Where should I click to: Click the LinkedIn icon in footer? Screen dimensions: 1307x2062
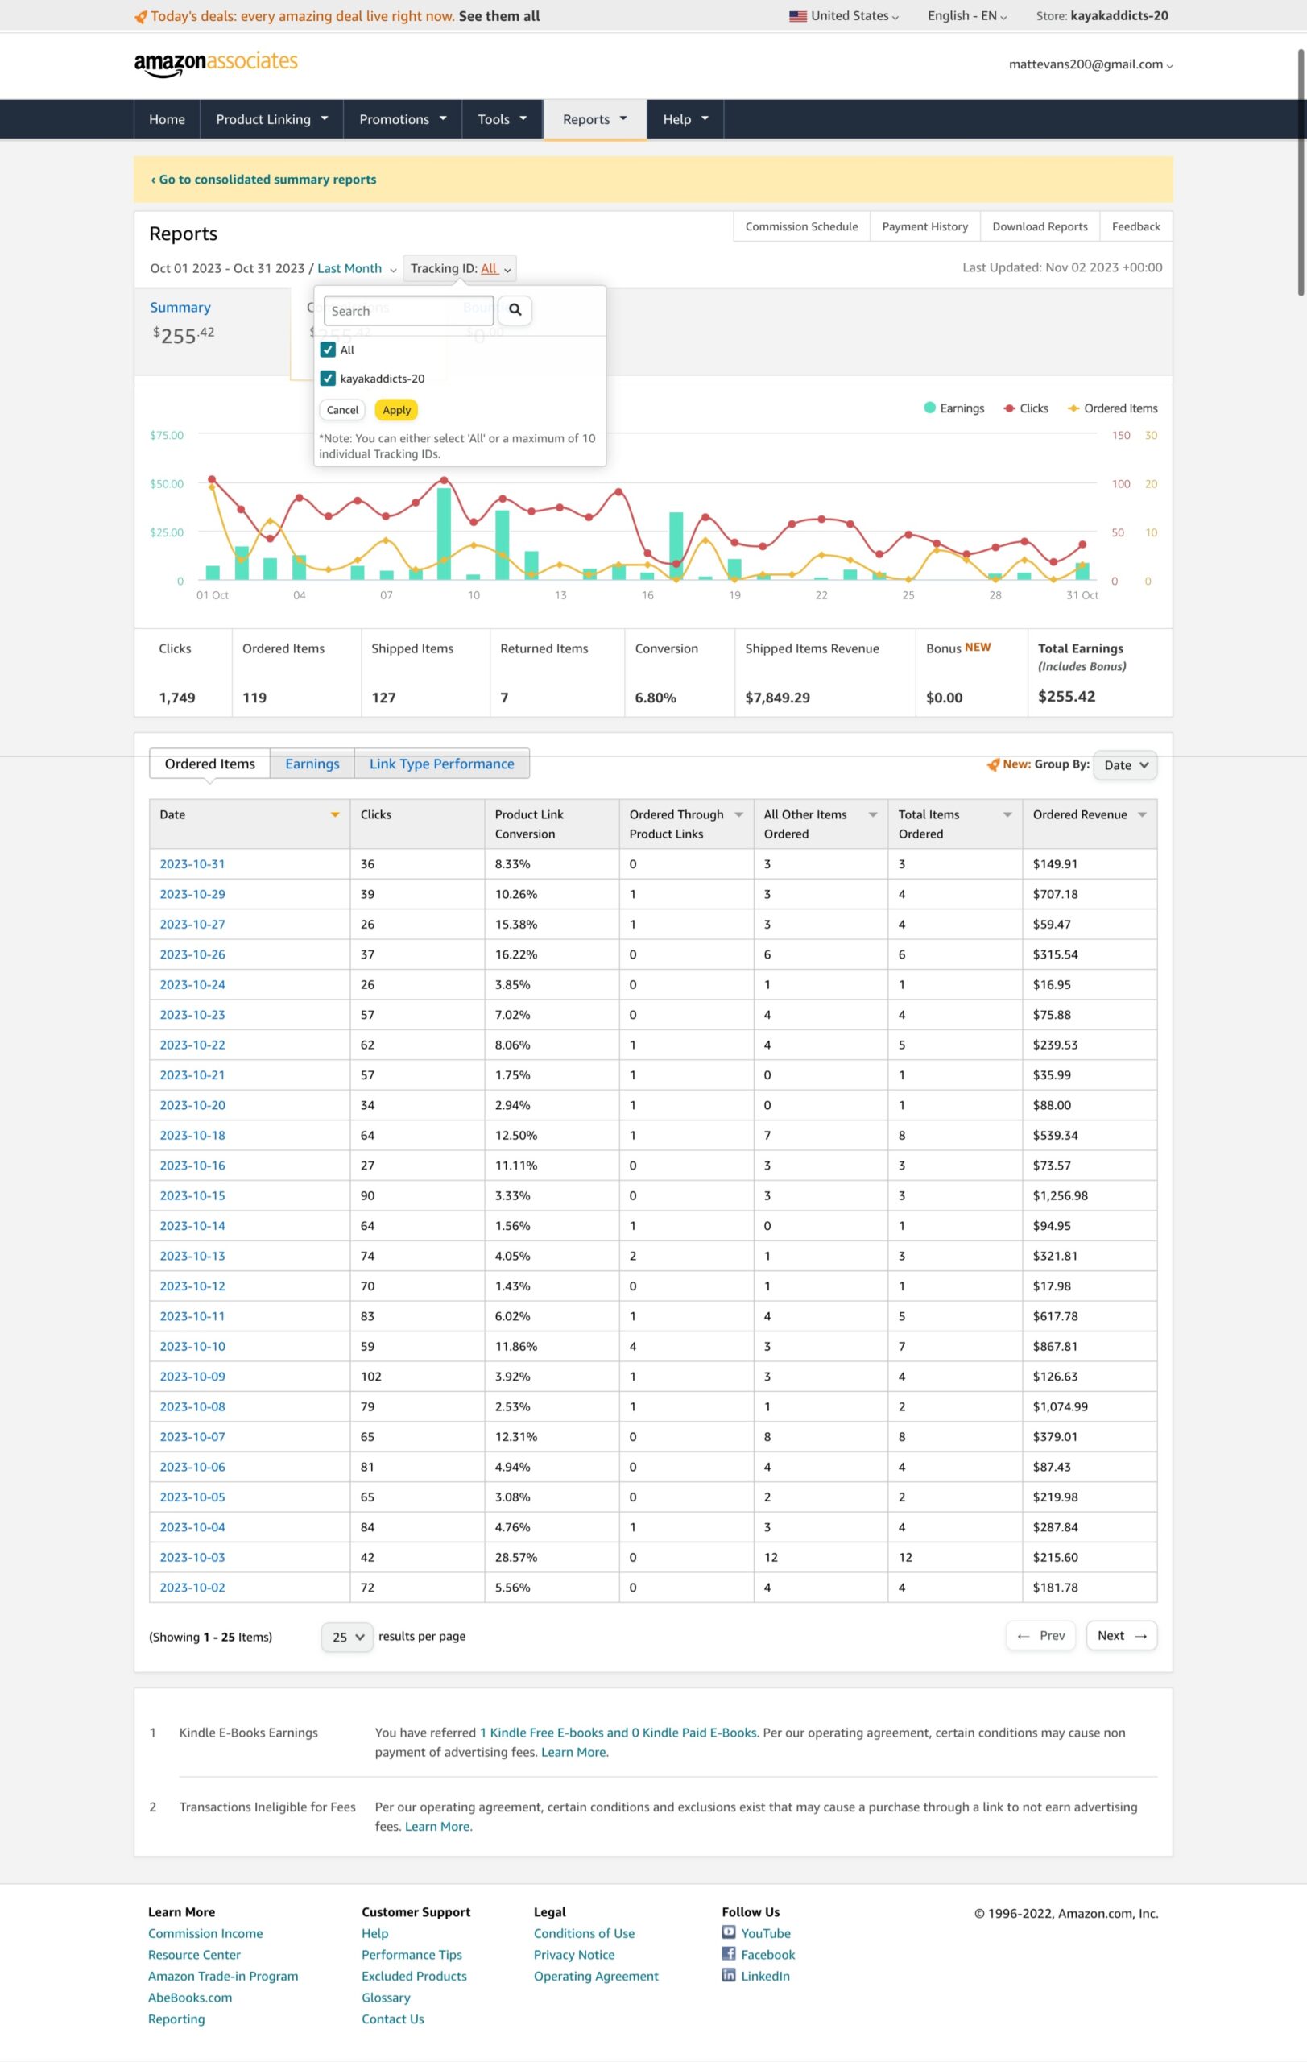tap(729, 1975)
